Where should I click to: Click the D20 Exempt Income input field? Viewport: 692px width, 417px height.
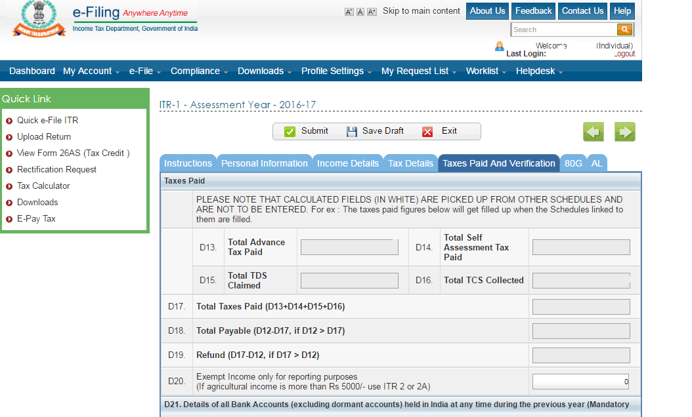[x=580, y=382]
